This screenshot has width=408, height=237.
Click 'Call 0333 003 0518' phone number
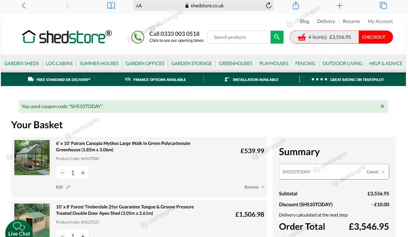[x=175, y=34]
